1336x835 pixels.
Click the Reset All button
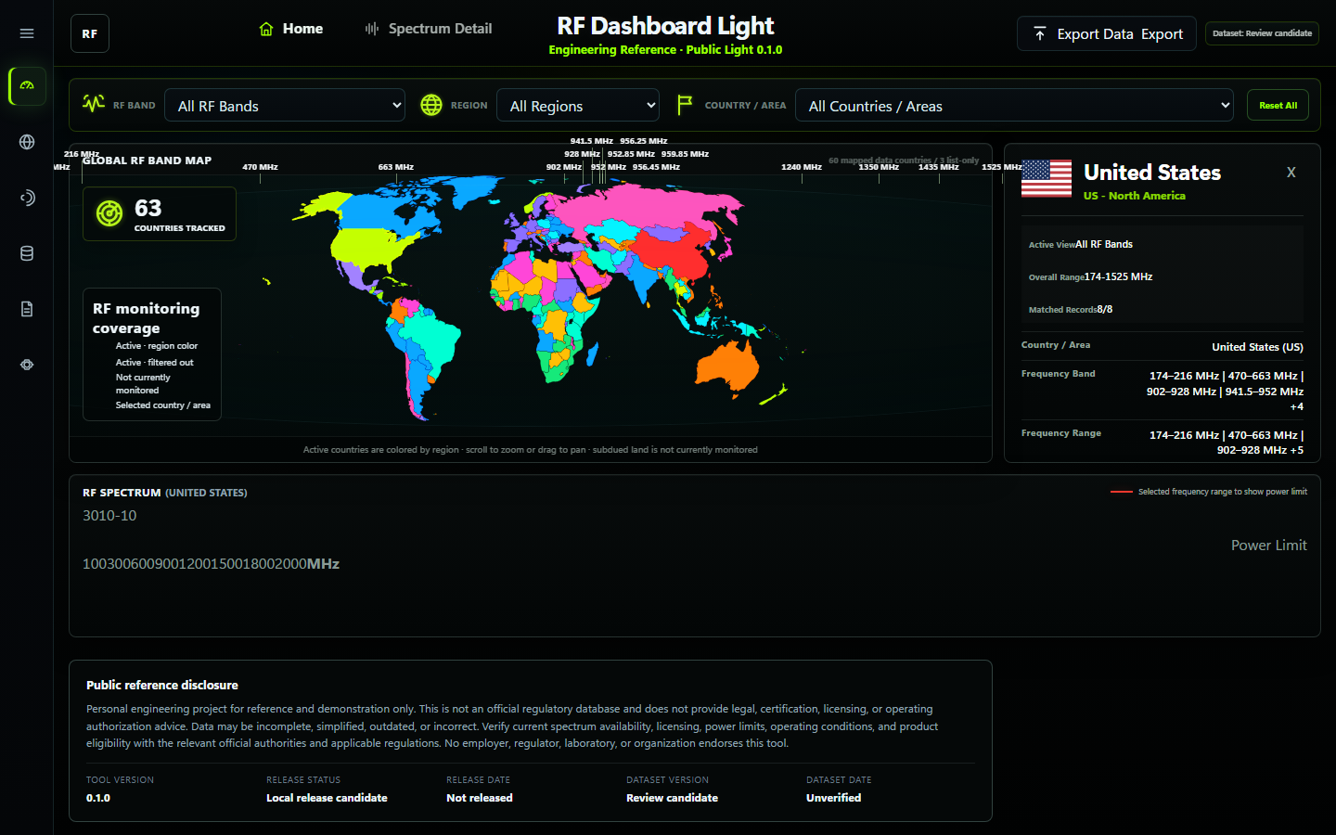point(1278,105)
